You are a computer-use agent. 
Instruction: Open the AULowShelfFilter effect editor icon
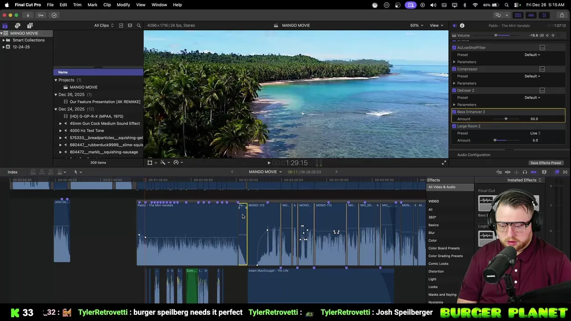(542, 48)
